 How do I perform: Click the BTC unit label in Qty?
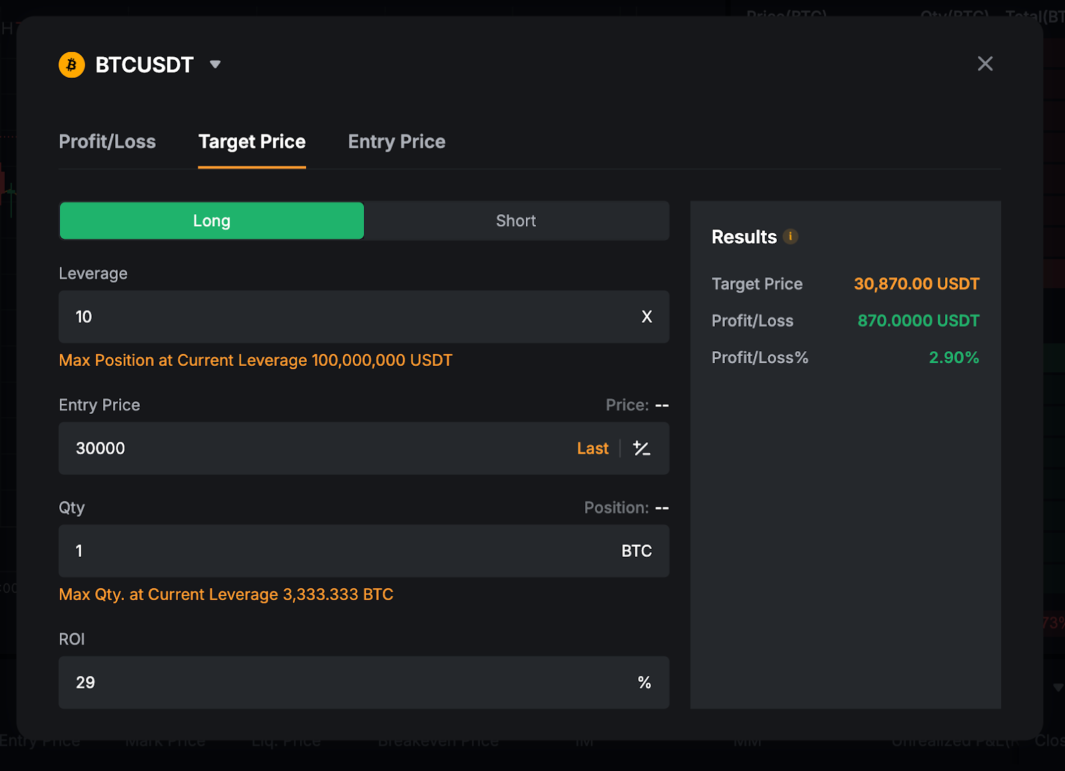pyautogui.click(x=636, y=551)
